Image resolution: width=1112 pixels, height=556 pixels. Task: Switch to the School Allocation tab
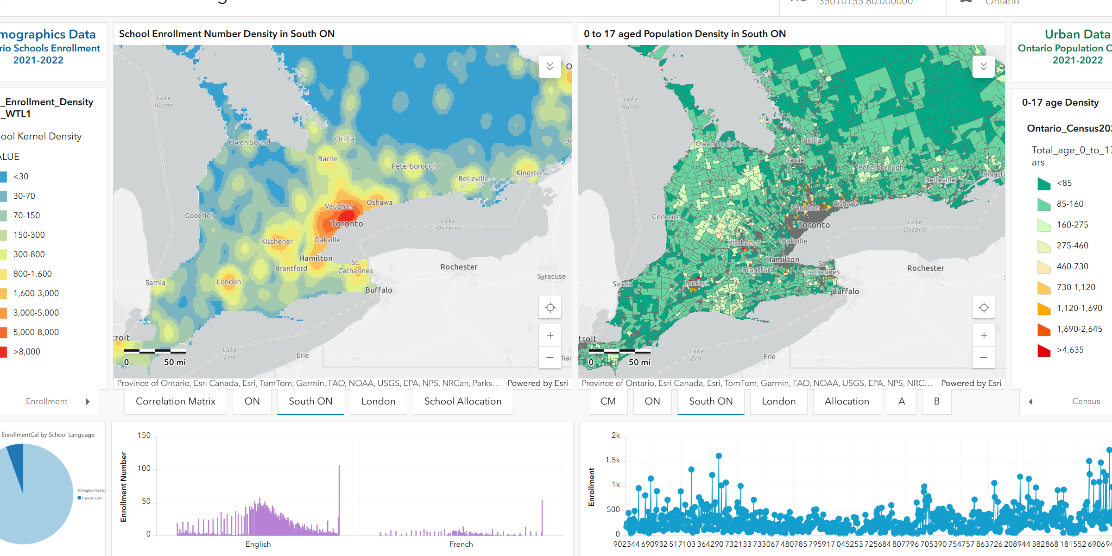click(x=462, y=401)
